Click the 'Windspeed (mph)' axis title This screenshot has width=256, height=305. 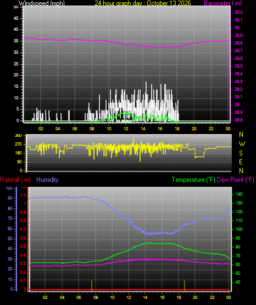click(x=41, y=3)
